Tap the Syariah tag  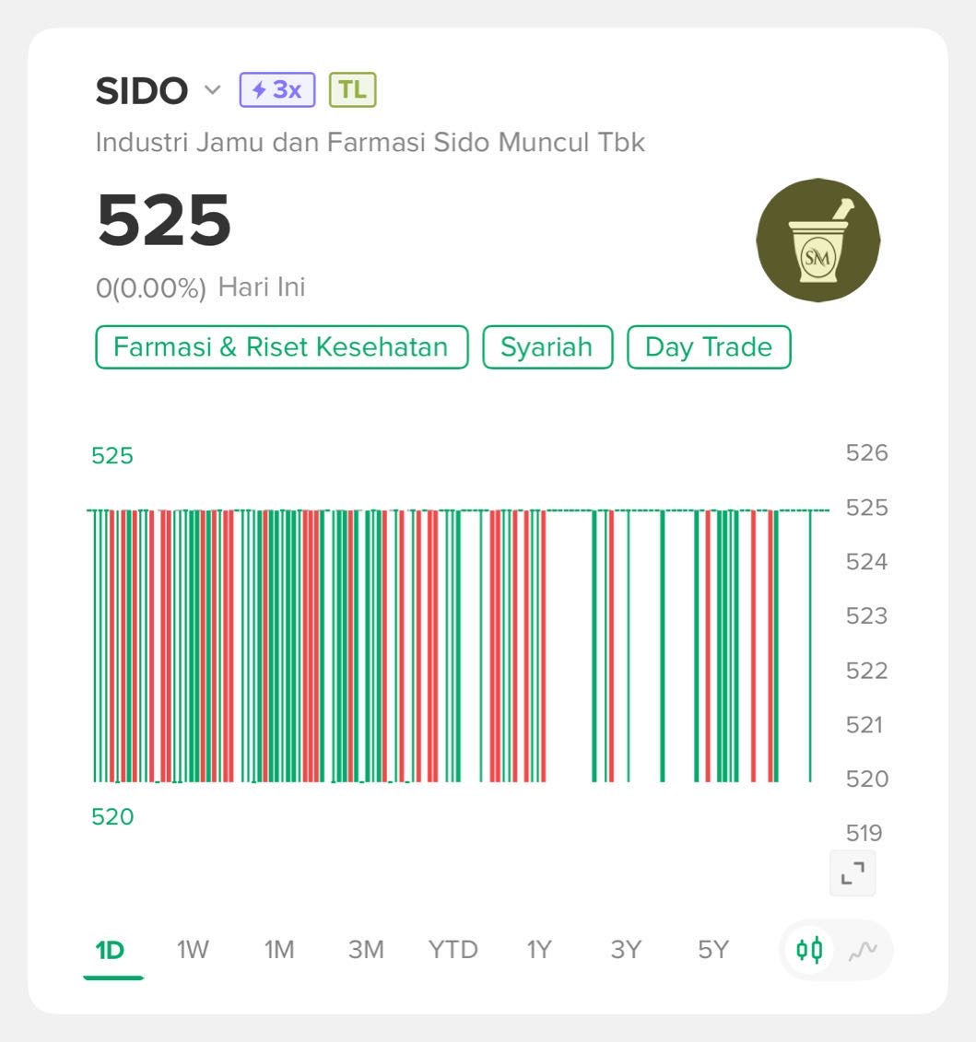pos(547,347)
